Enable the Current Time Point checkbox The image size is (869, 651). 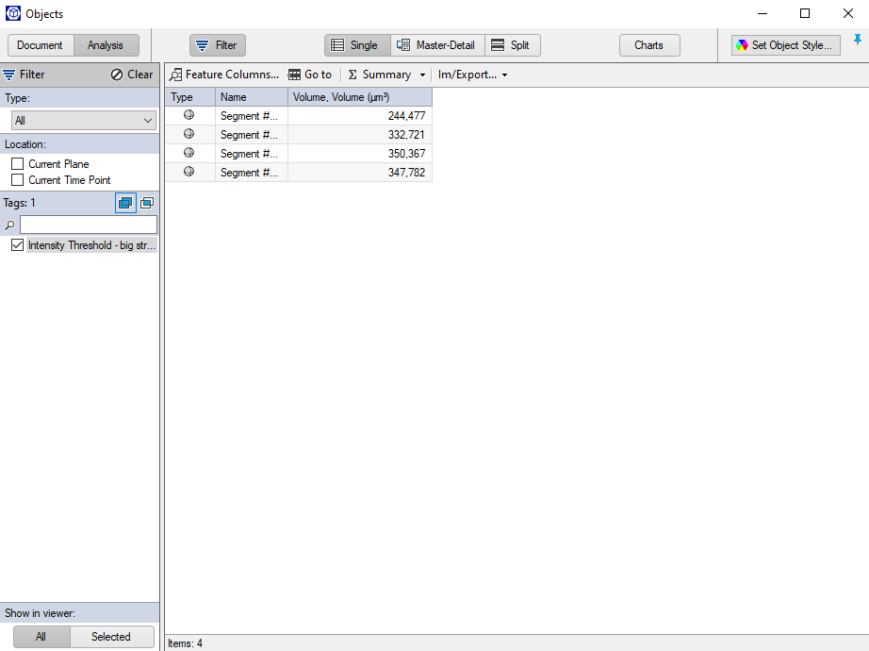pos(16,179)
